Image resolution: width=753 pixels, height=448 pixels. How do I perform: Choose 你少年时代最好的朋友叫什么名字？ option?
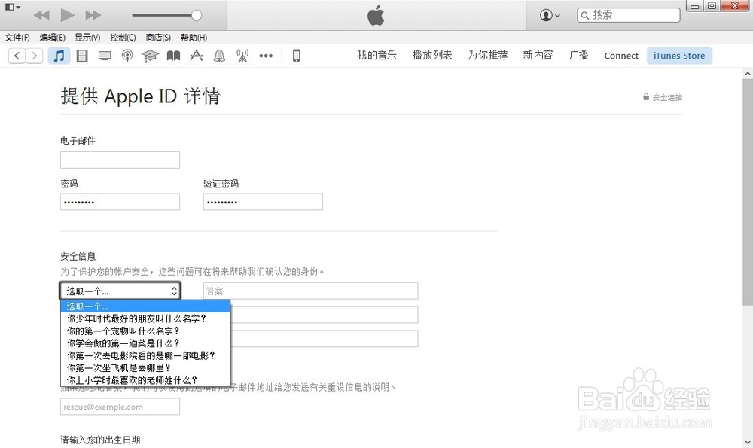click(145, 318)
